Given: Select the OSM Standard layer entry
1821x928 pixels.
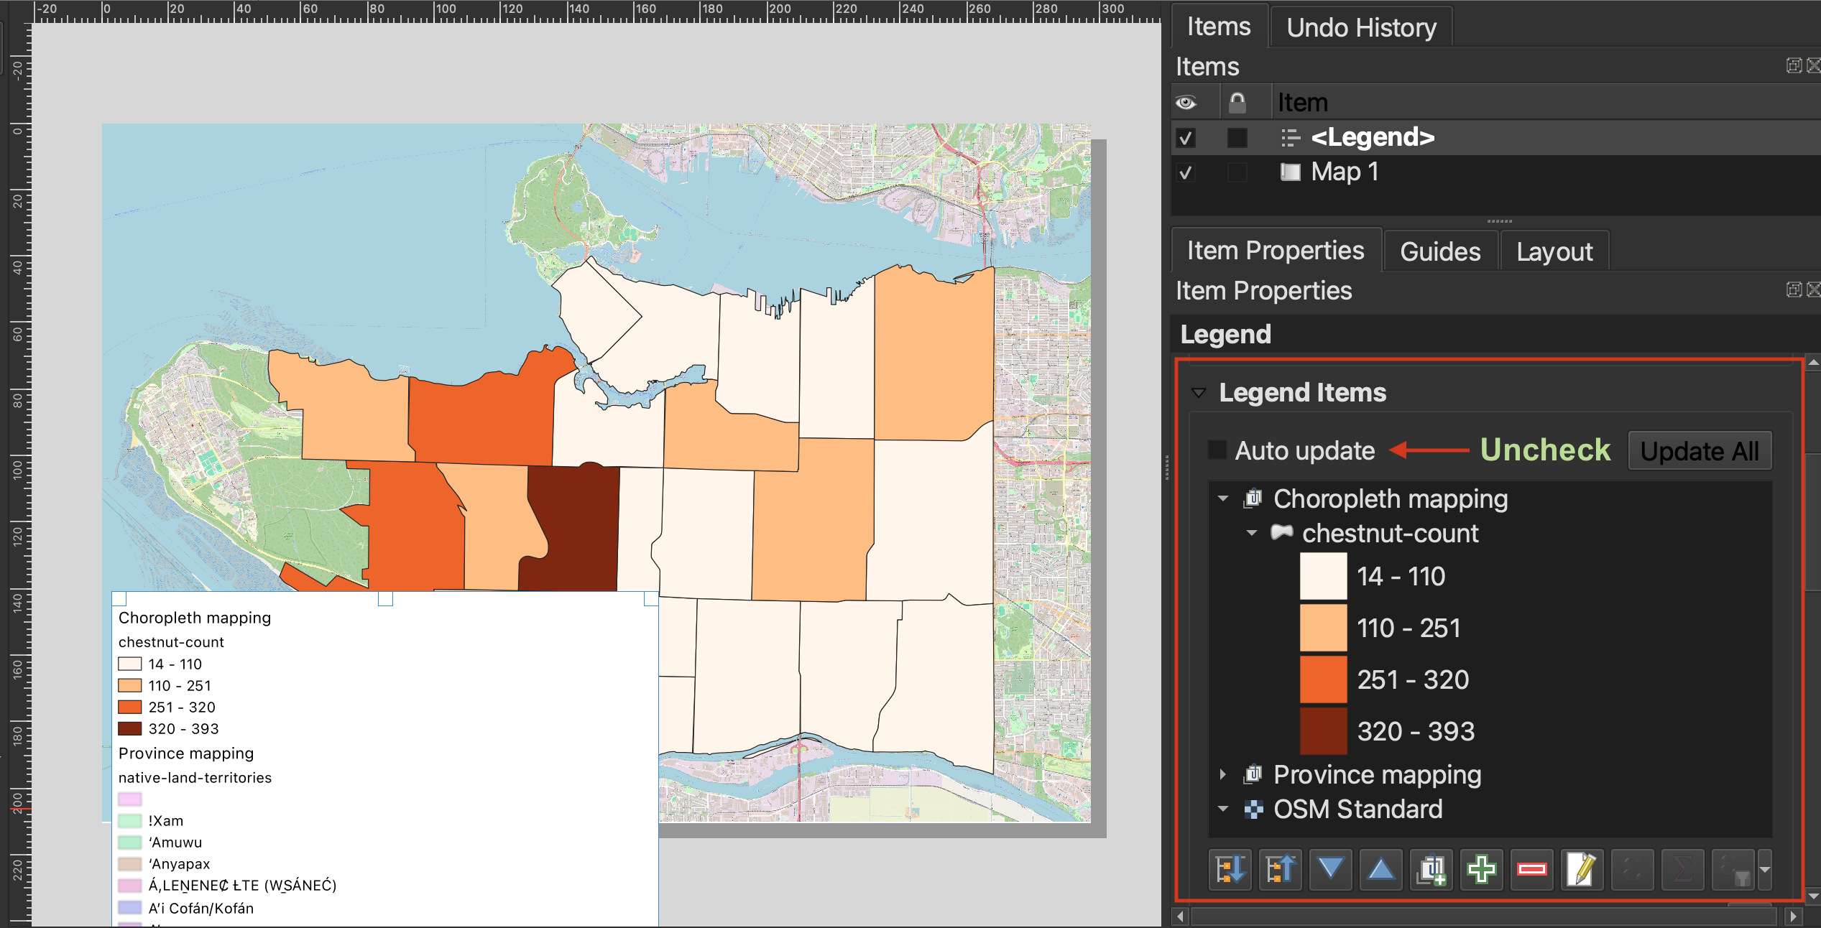Looking at the screenshot, I should (x=1357, y=809).
